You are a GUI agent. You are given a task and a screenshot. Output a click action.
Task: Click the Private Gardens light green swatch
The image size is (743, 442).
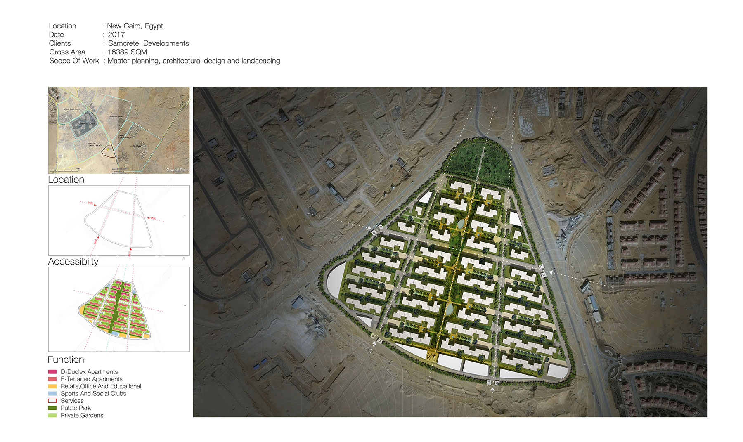click(52, 415)
